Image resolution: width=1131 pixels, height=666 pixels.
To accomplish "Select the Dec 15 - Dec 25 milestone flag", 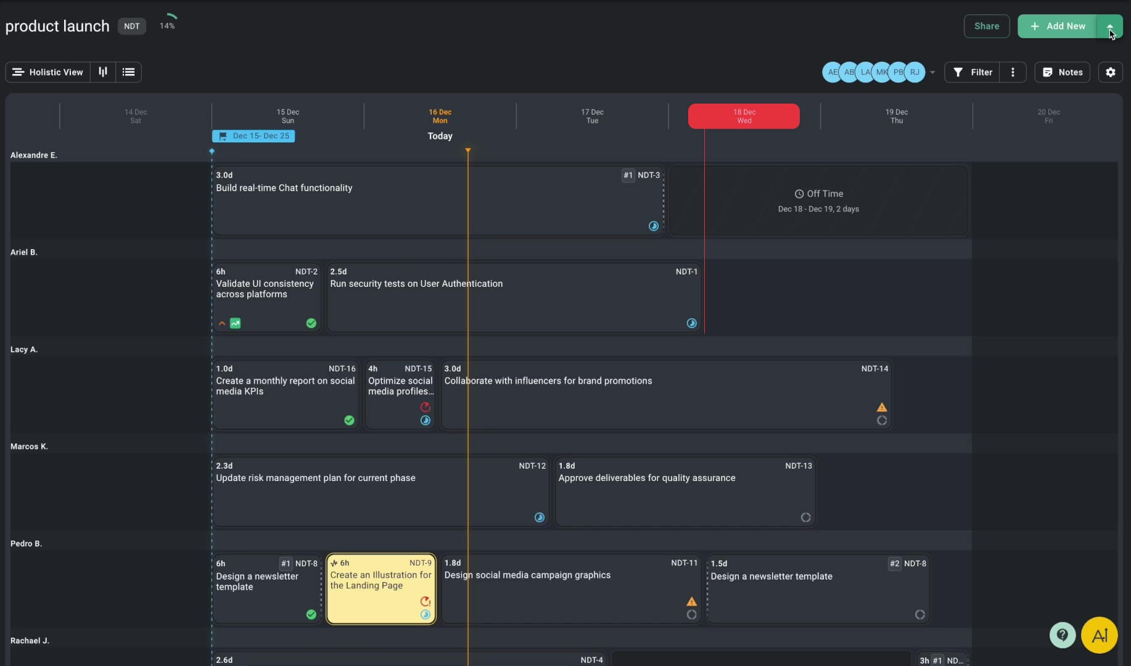I will tap(253, 136).
